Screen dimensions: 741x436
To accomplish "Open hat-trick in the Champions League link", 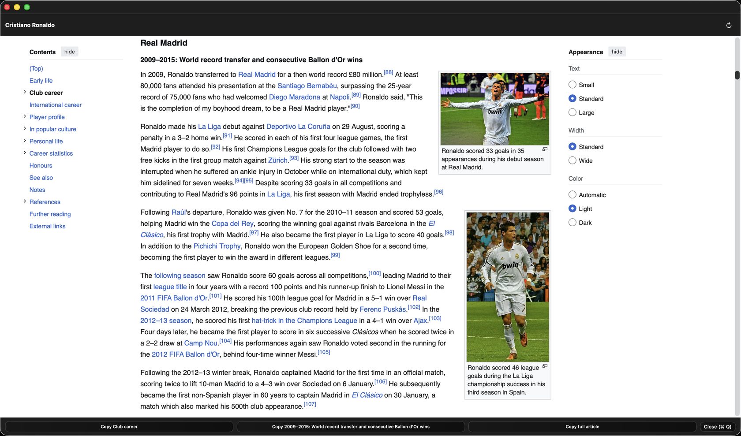I will coord(304,320).
